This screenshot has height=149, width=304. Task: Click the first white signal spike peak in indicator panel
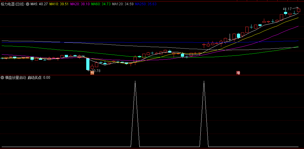[135, 82]
